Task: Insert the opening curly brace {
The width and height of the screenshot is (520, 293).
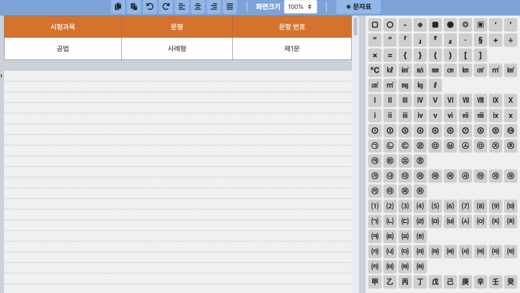Action: [x=405, y=55]
